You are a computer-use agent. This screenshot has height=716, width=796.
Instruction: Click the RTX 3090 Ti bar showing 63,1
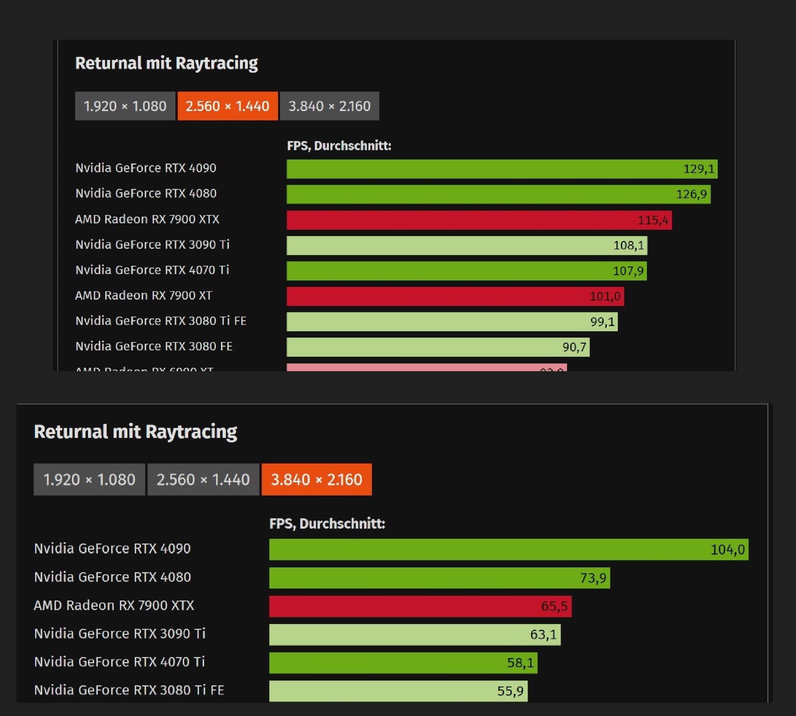414,634
